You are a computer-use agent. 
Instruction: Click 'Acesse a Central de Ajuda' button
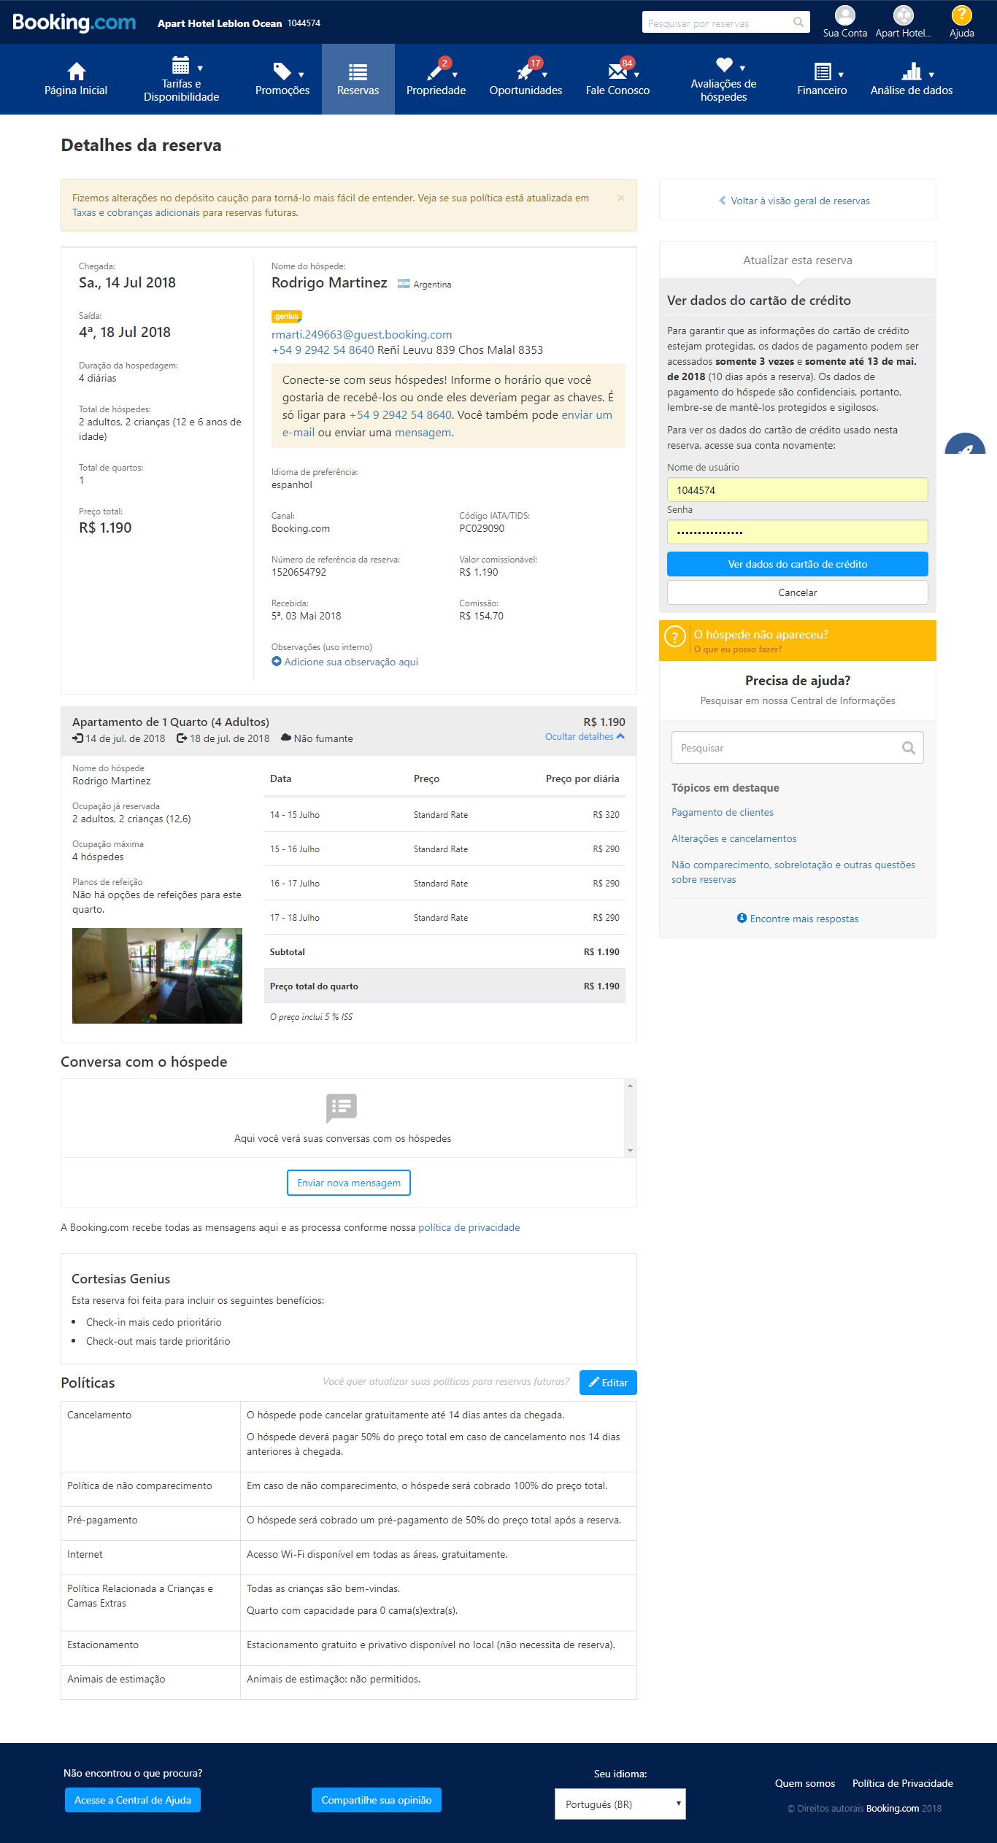click(133, 1800)
